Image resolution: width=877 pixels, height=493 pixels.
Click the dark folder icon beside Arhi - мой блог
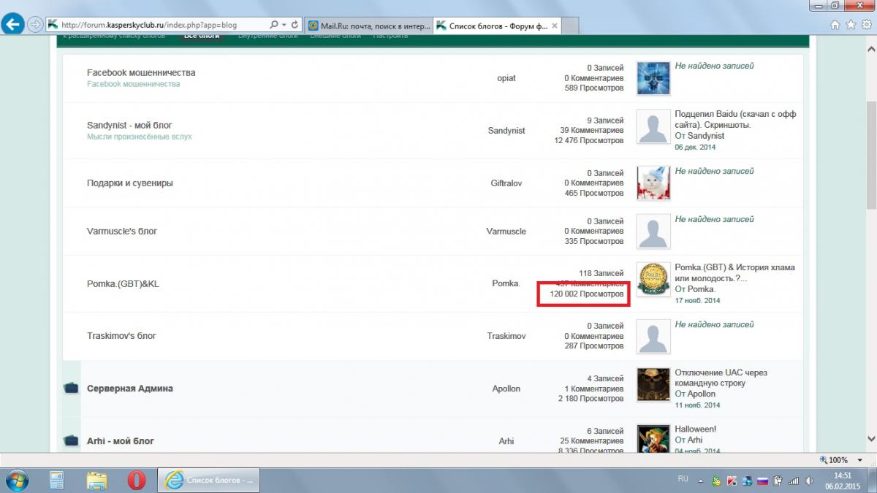point(71,440)
